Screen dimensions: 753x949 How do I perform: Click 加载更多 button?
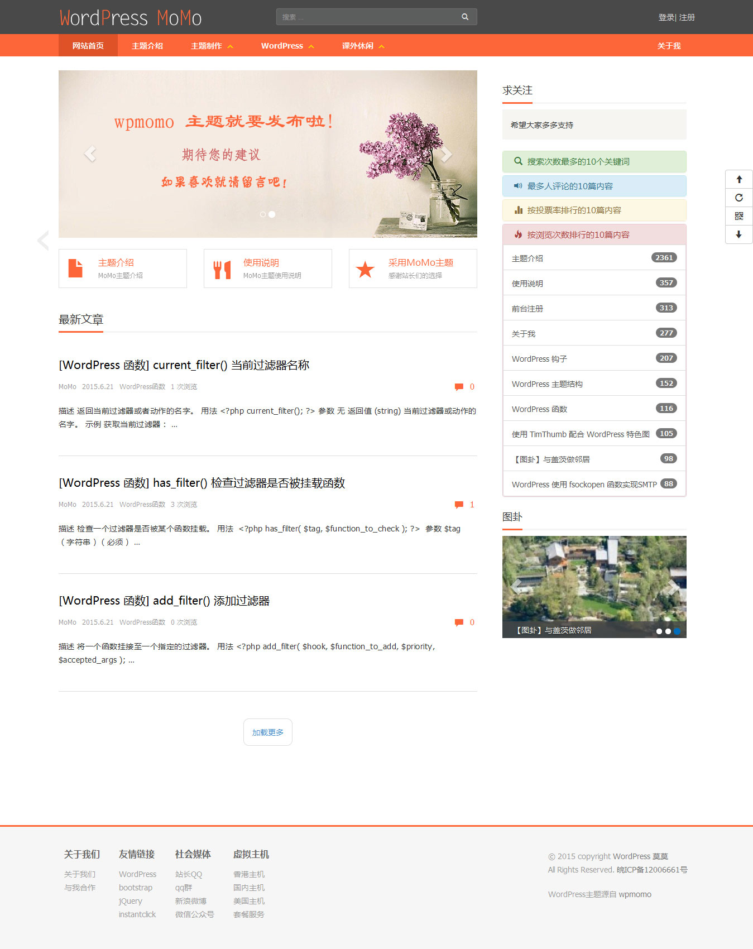[268, 732]
